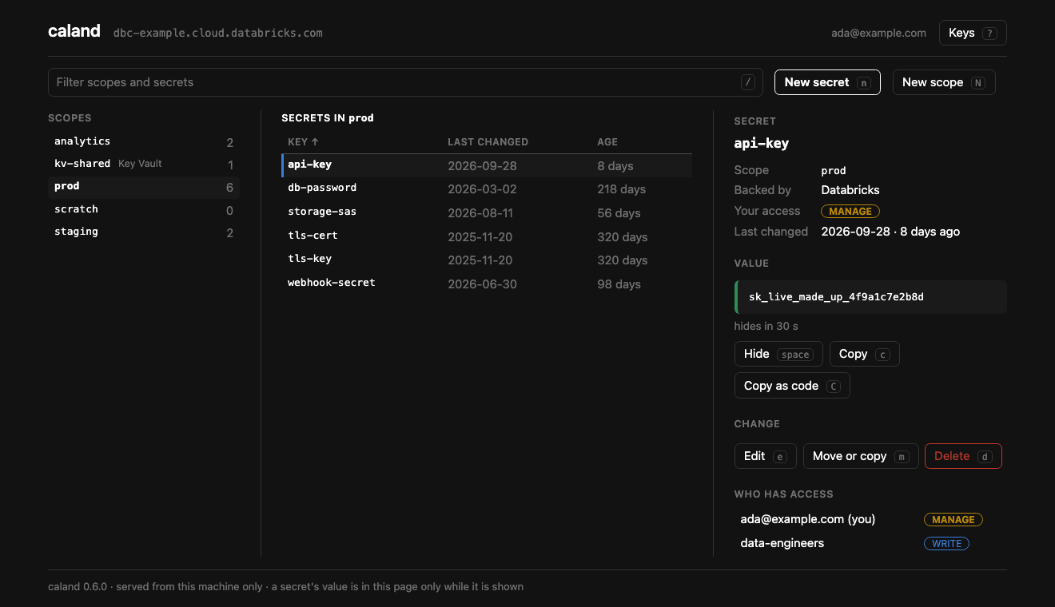Select the storage-sas secret row
Viewport: 1055px width, 607px height.
tap(487, 212)
